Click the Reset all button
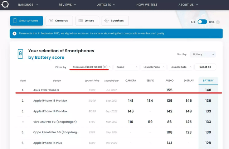Image resolution: width=229 pixels, height=149 pixels. (205, 67)
